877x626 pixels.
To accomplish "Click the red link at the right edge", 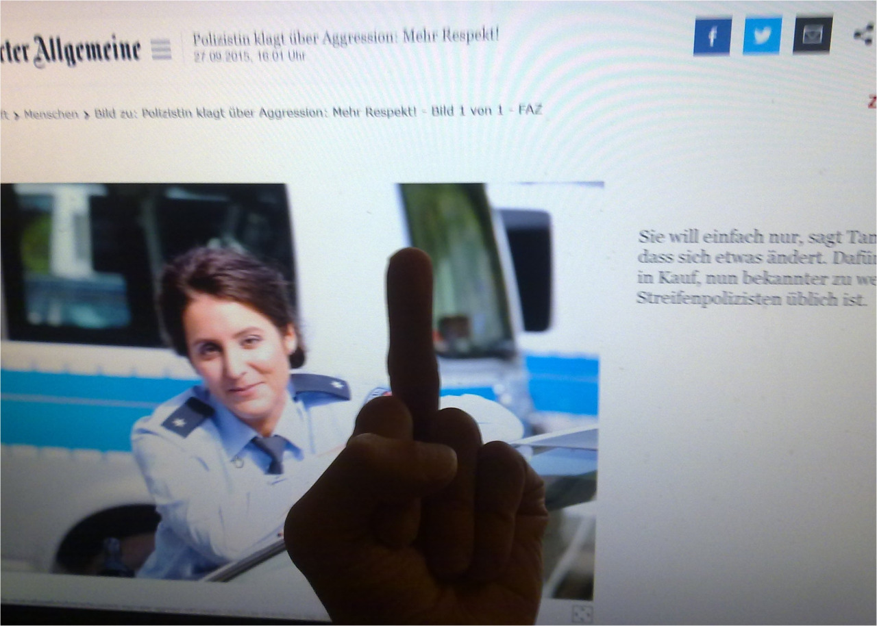I will click(x=872, y=102).
